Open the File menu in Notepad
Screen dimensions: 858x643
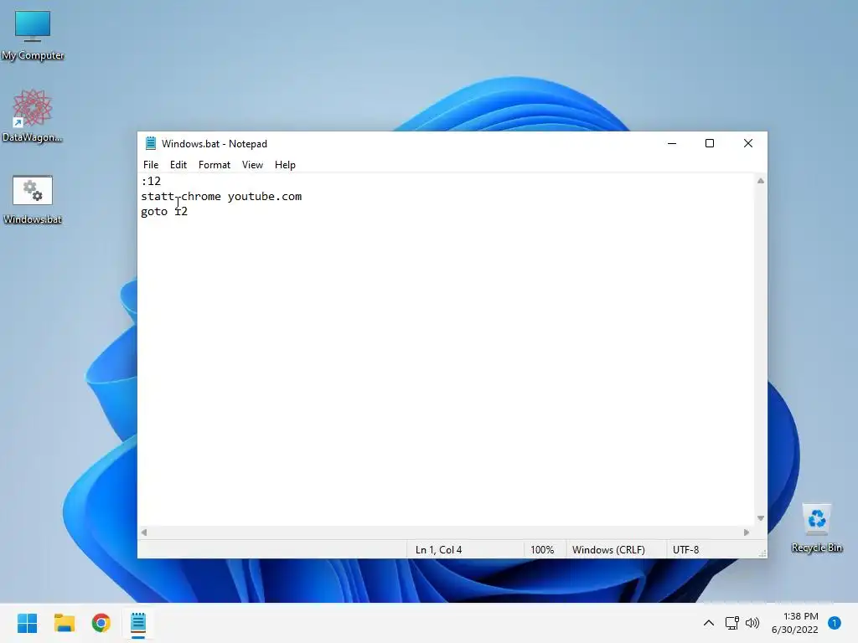tap(151, 165)
